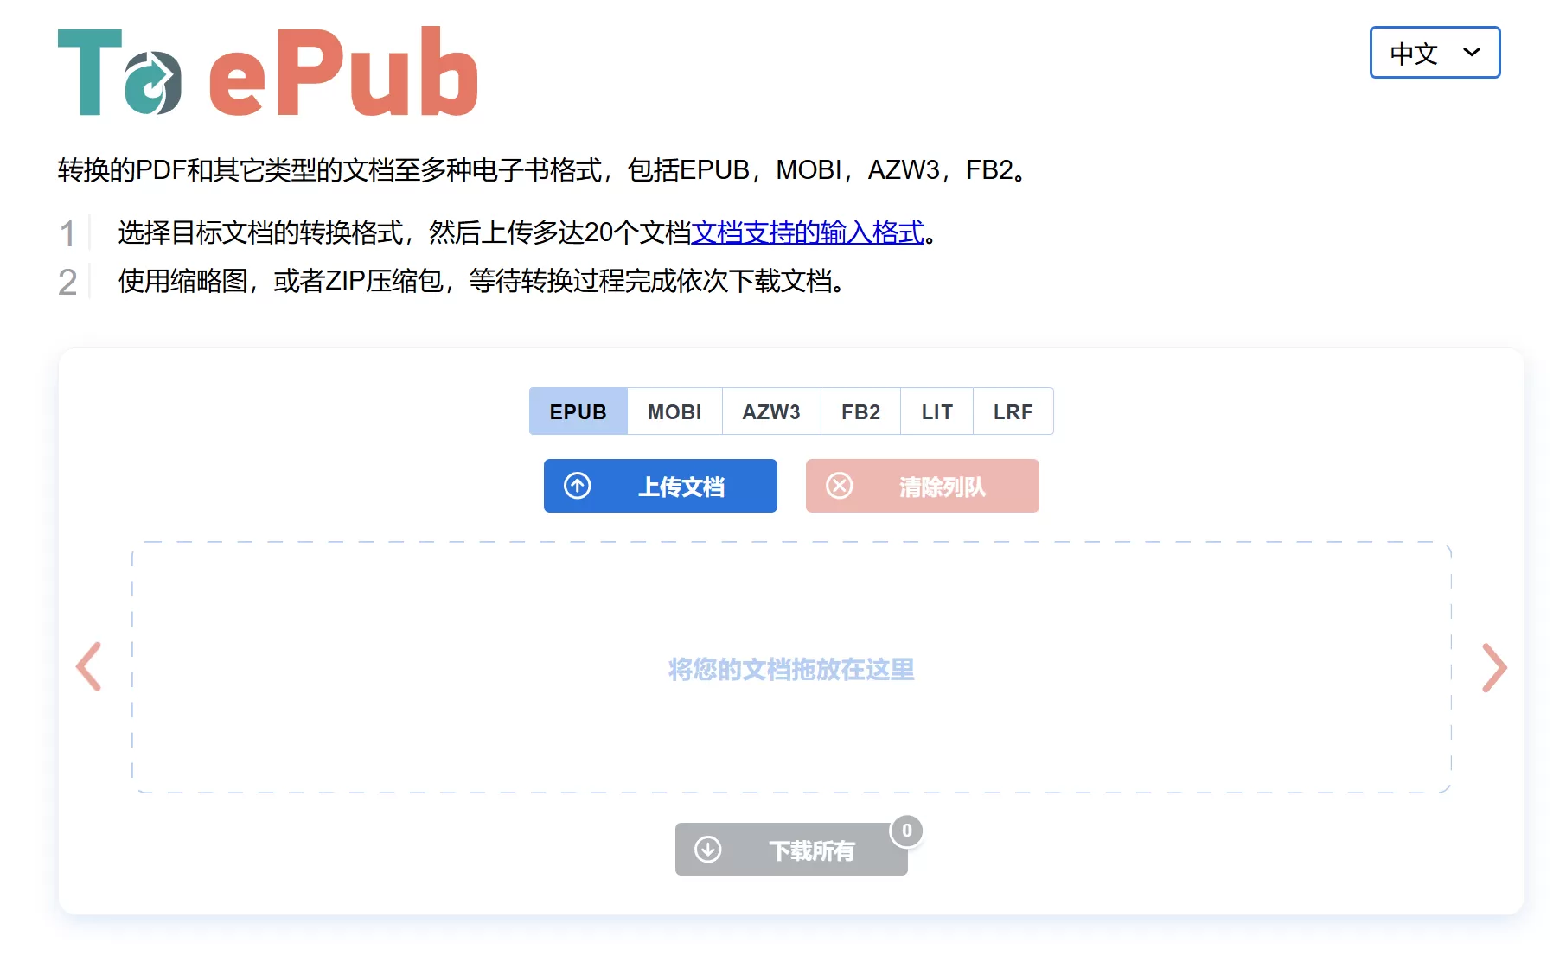
Task: Select FB2 as target format
Action: [x=860, y=412]
